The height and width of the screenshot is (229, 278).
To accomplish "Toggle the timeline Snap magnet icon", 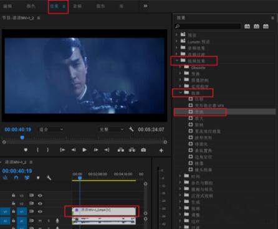I will (x=16, y=177).
